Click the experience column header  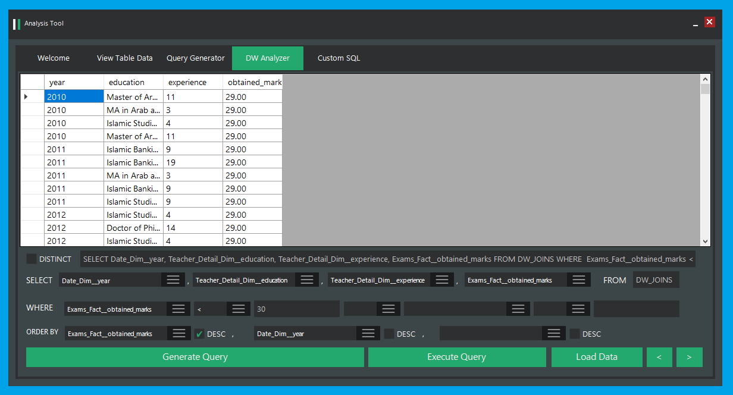tap(193, 82)
